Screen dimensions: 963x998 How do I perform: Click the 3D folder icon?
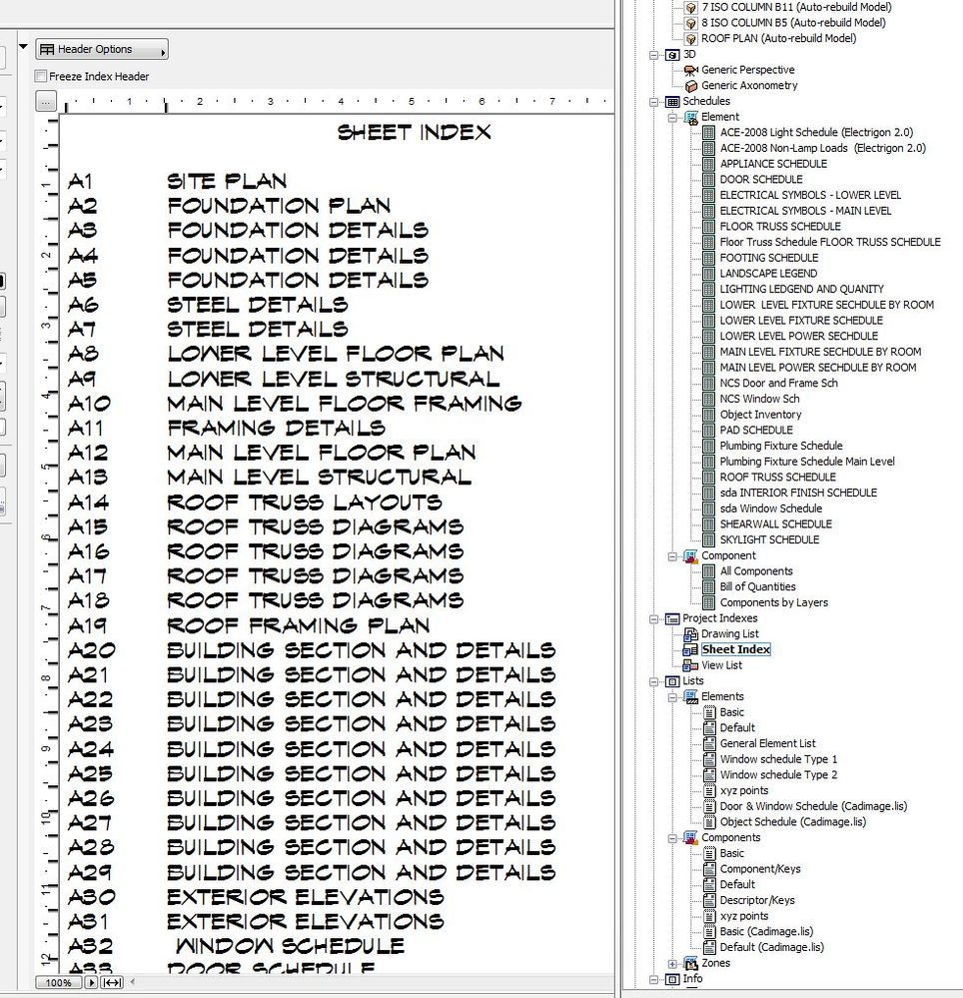click(672, 55)
